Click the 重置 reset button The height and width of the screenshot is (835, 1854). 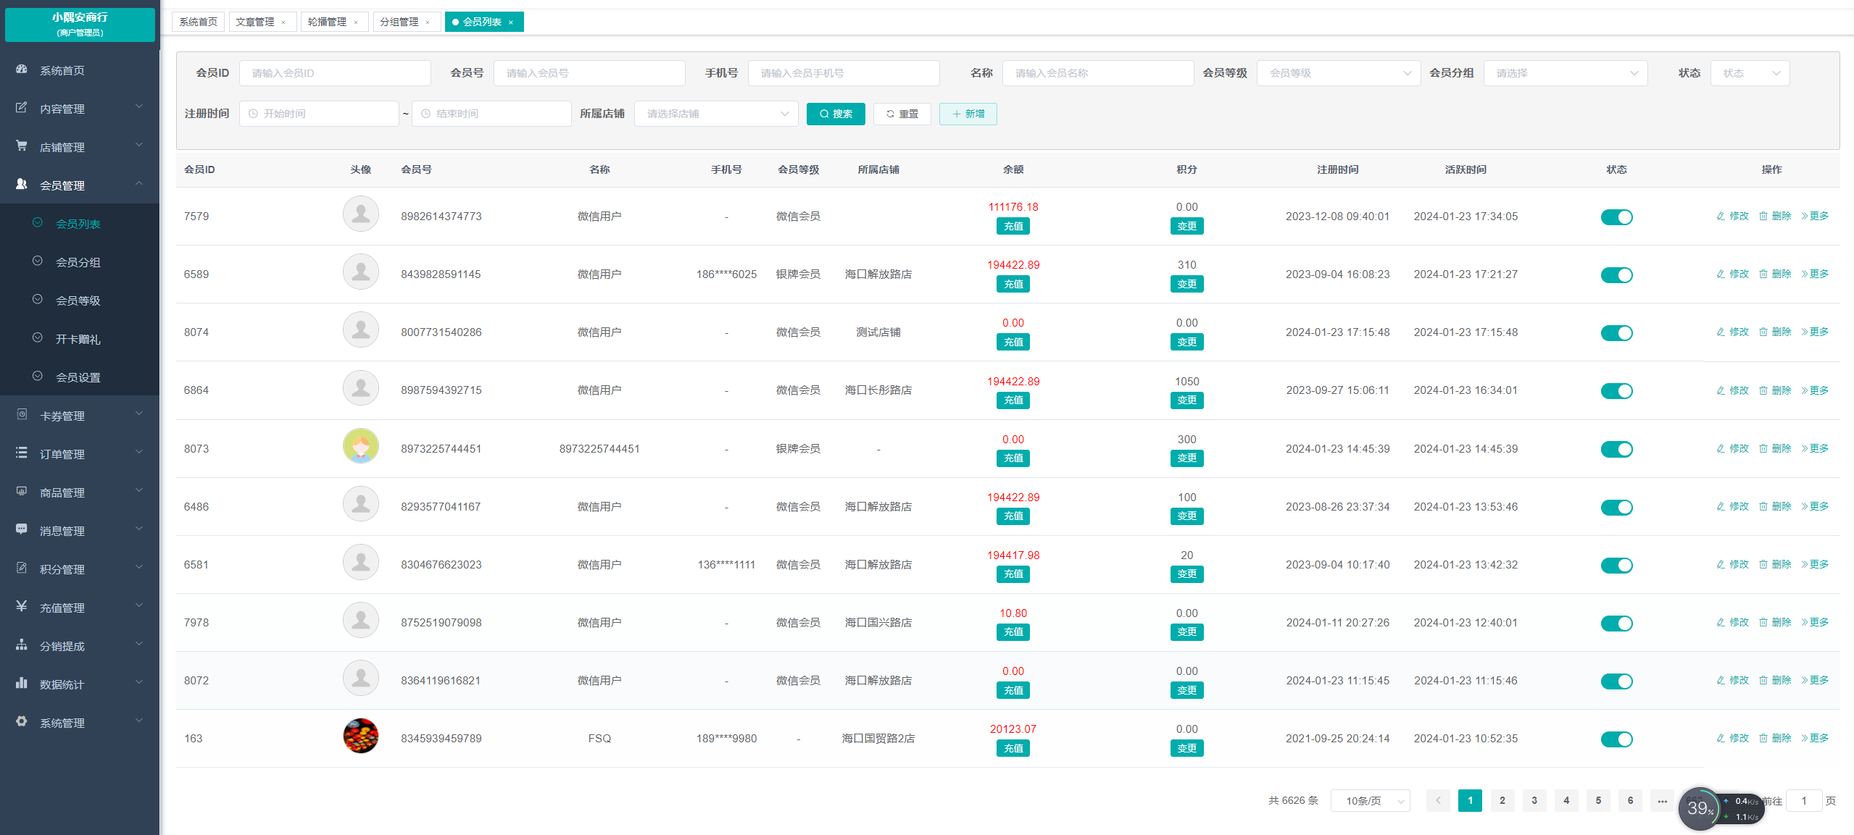pos(902,114)
